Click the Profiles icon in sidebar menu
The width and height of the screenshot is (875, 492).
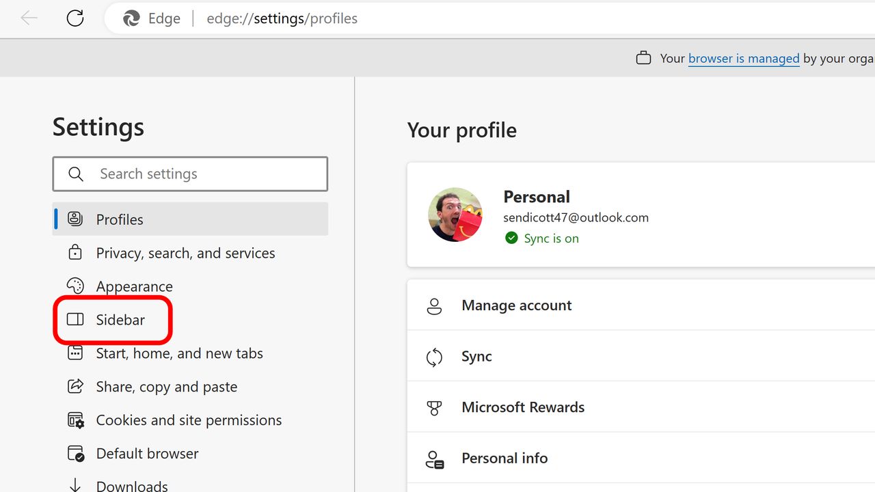(x=75, y=219)
